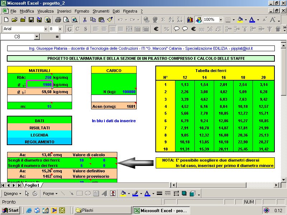Screen dimensions: 287x215
Task: Launch Internet Explorer from quick launch
Action: tap(29, 210)
